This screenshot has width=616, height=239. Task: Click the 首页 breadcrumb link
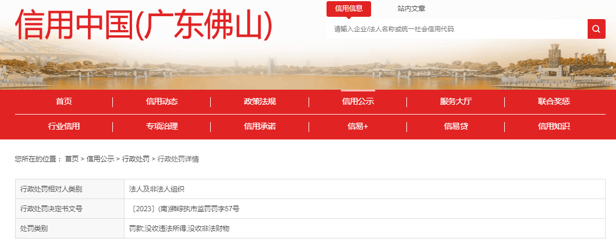[72, 159]
